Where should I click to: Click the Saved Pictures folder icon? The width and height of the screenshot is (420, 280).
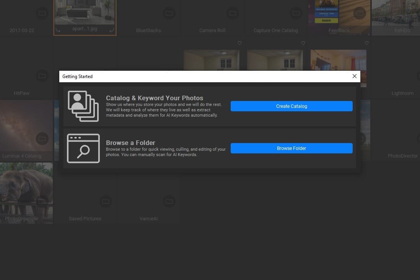(105, 201)
